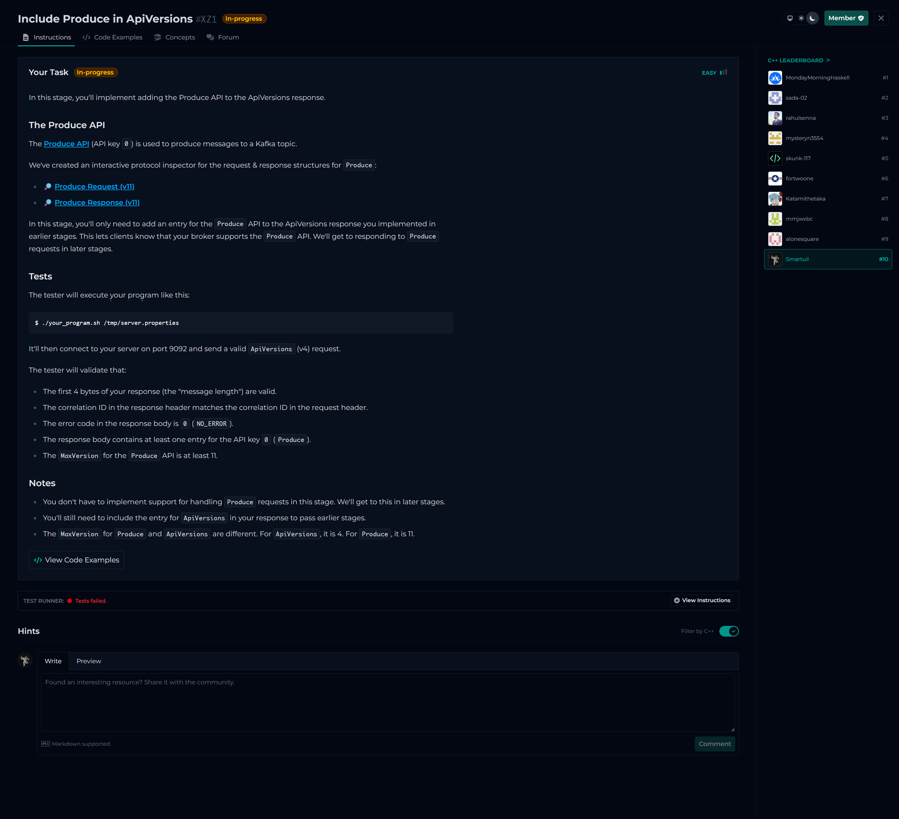
Task: Expand View Instructions in test runner bar
Action: (x=702, y=601)
